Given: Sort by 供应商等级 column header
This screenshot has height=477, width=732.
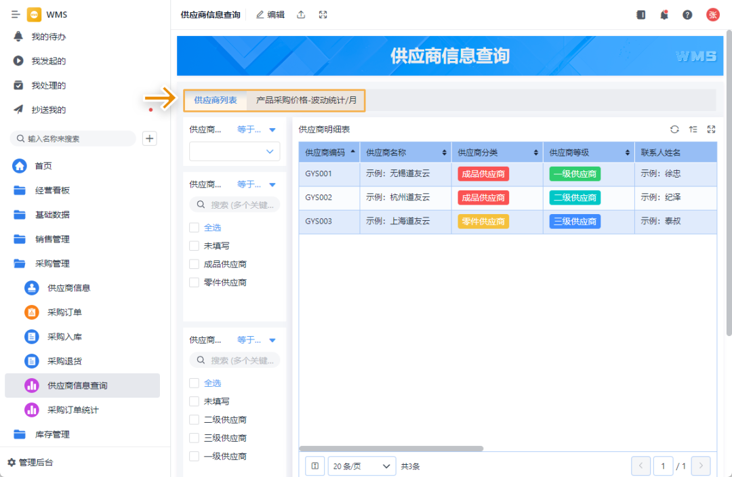Looking at the screenshot, I should click(x=589, y=152).
